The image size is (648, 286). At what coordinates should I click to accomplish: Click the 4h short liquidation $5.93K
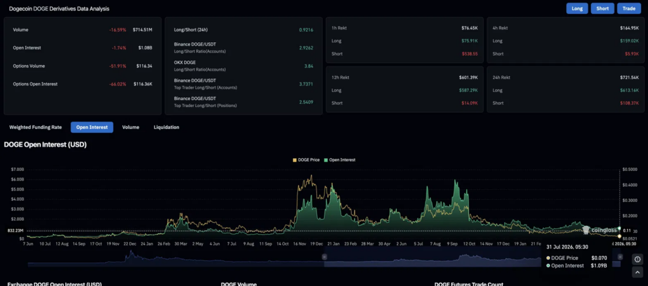point(632,54)
